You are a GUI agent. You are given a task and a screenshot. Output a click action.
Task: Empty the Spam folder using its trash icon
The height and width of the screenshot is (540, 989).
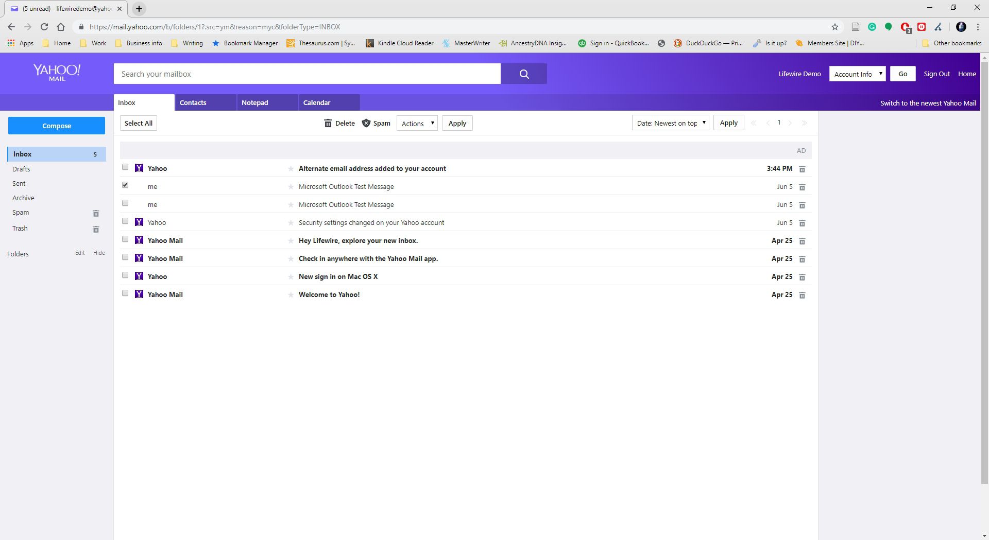pyautogui.click(x=96, y=213)
